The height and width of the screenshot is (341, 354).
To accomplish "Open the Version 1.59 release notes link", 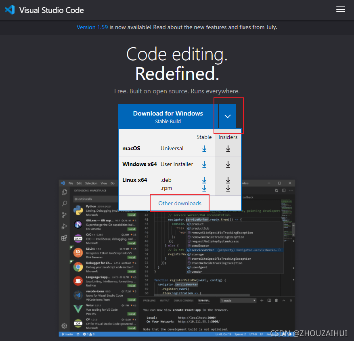I will point(92,27).
